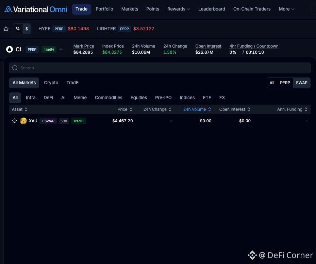Open the favorites star in ticker bar
The image size is (316, 264).
pos(6,29)
